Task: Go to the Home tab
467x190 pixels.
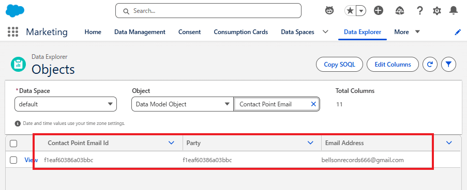Action: [x=93, y=32]
